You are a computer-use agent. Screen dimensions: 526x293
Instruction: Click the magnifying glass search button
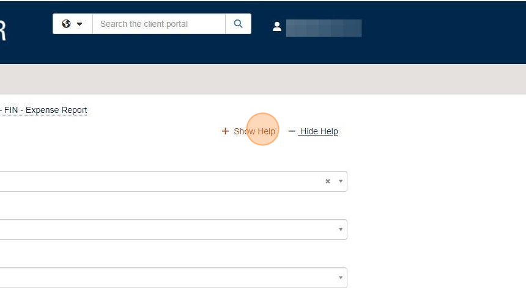[238, 24]
